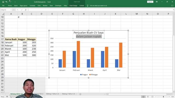Viewport: 175px width, 98px height.
Task: Click the subtitle dalam jutaan rupiah
Action: 89,36
